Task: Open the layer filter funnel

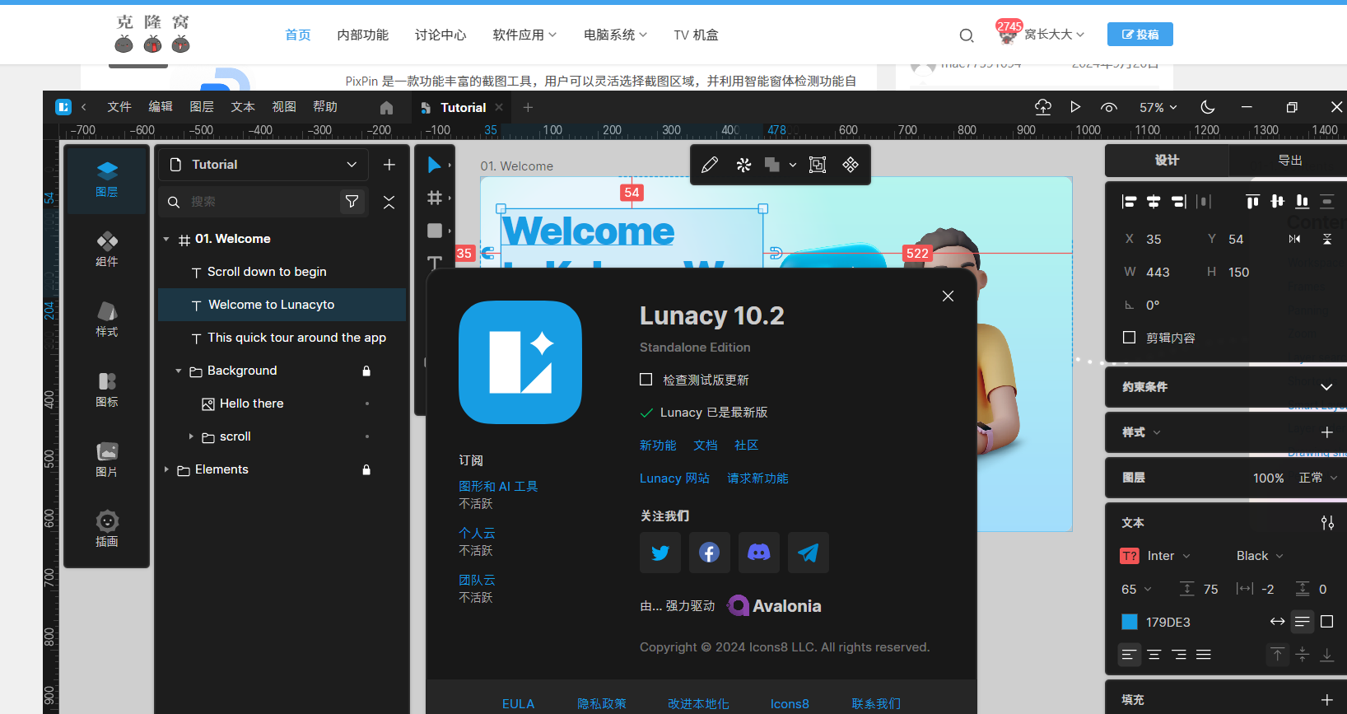Action: (x=352, y=202)
